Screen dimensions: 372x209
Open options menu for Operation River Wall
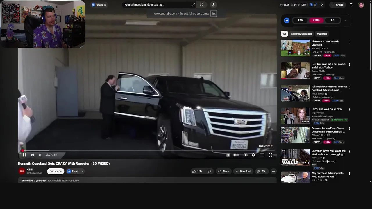click(x=349, y=151)
